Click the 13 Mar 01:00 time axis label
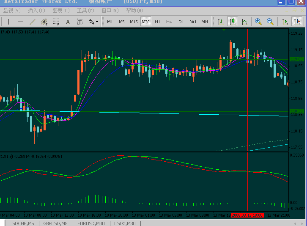The image size is (307, 226). [143, 215]
